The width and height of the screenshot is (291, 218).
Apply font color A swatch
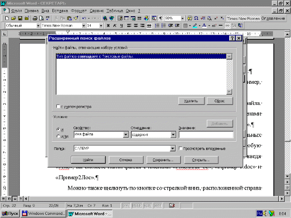pyautogui.click(x=204, y=26)
